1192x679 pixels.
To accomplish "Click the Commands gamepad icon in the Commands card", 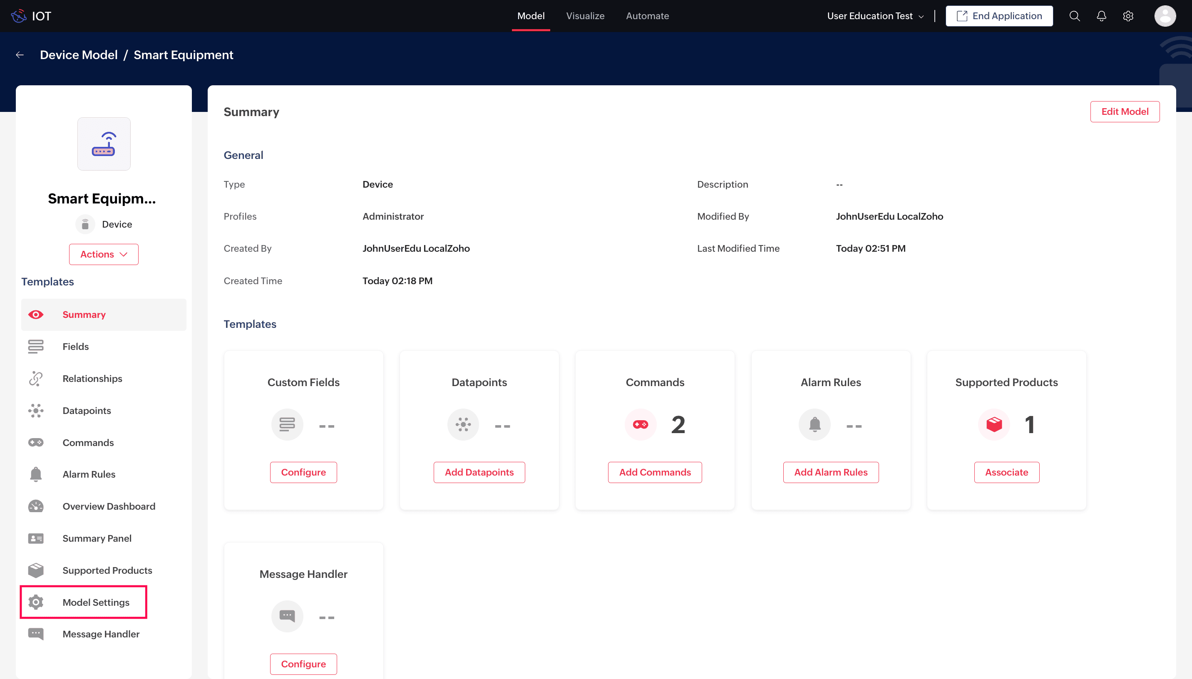I will click(640, 424).
